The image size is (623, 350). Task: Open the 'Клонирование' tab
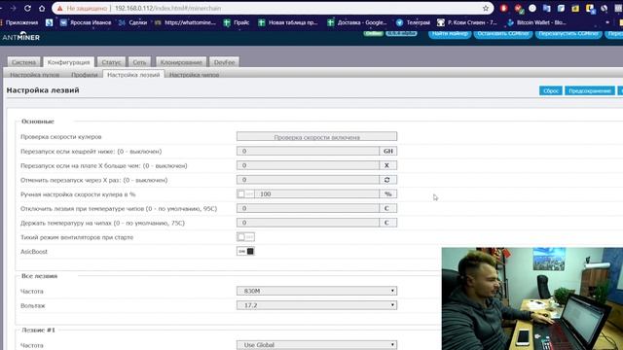pyautogui.click(x=181, y=62)
